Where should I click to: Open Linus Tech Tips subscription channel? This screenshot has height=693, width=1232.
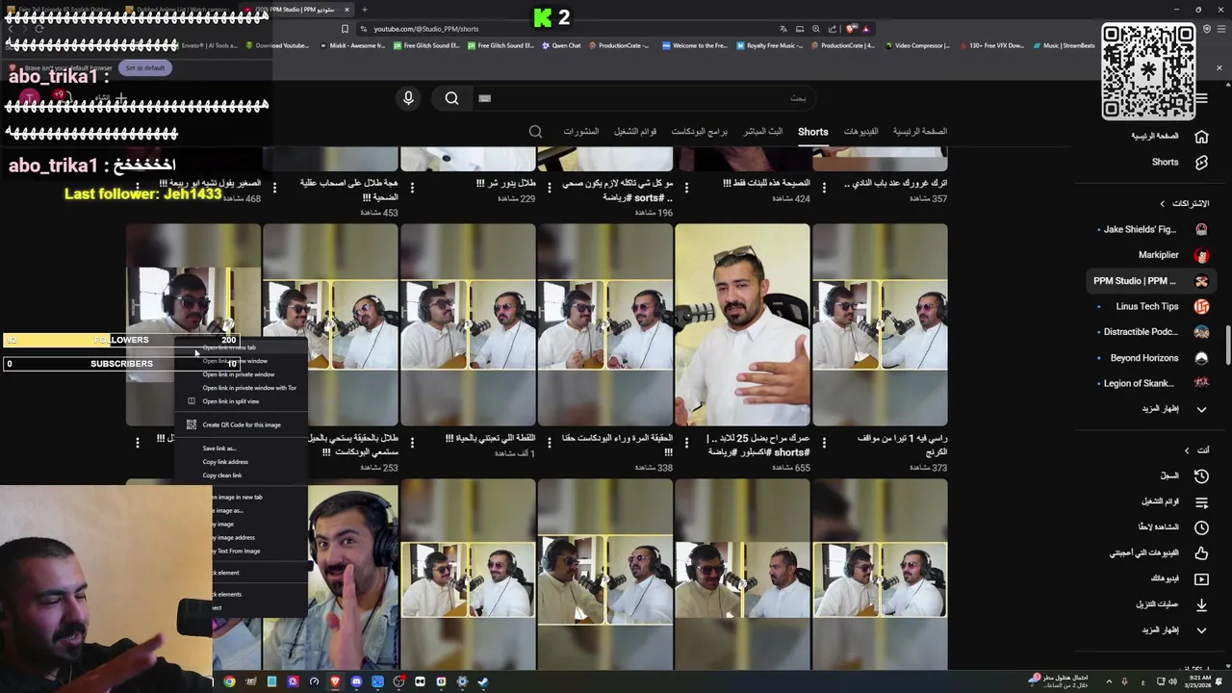pos(1153,306)
